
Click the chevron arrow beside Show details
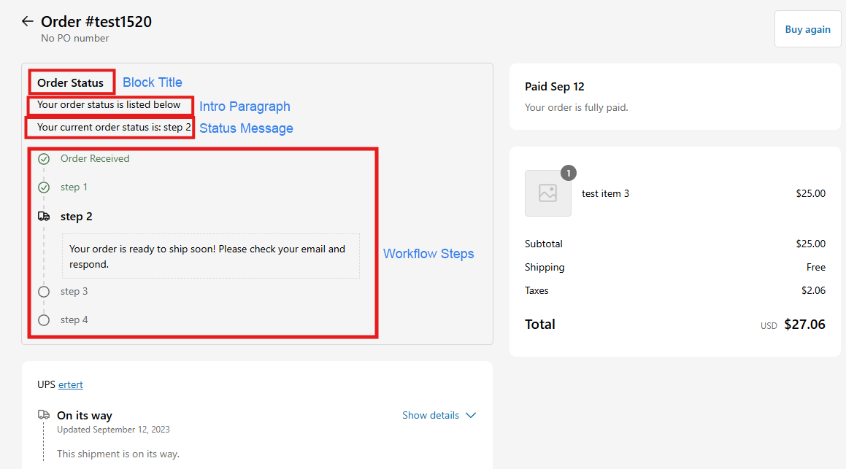471,415
